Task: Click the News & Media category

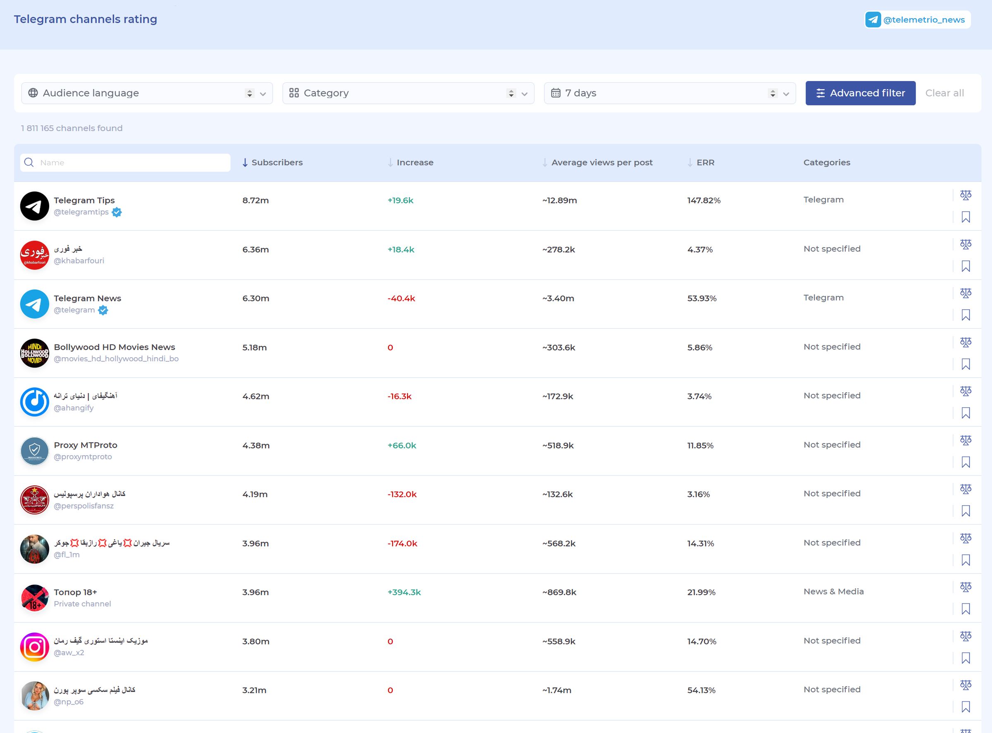Action: pos(834,592)
